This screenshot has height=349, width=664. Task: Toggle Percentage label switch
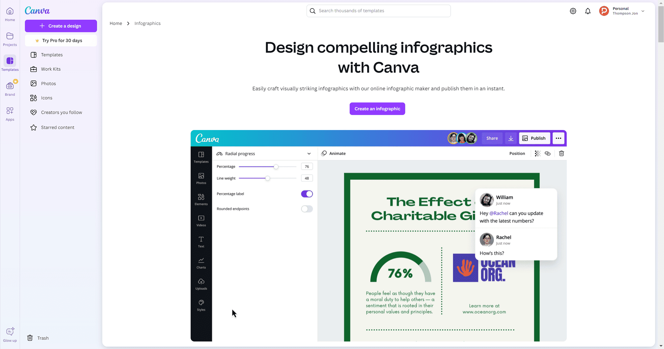point(307,194)
